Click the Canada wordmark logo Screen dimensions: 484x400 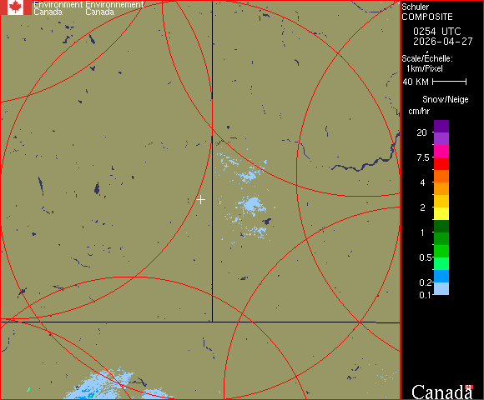[x=442, y=392]
